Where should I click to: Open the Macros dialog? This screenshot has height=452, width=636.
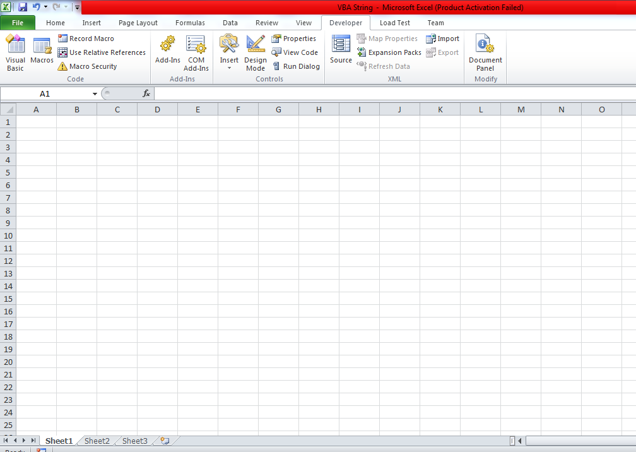point(42,50)
